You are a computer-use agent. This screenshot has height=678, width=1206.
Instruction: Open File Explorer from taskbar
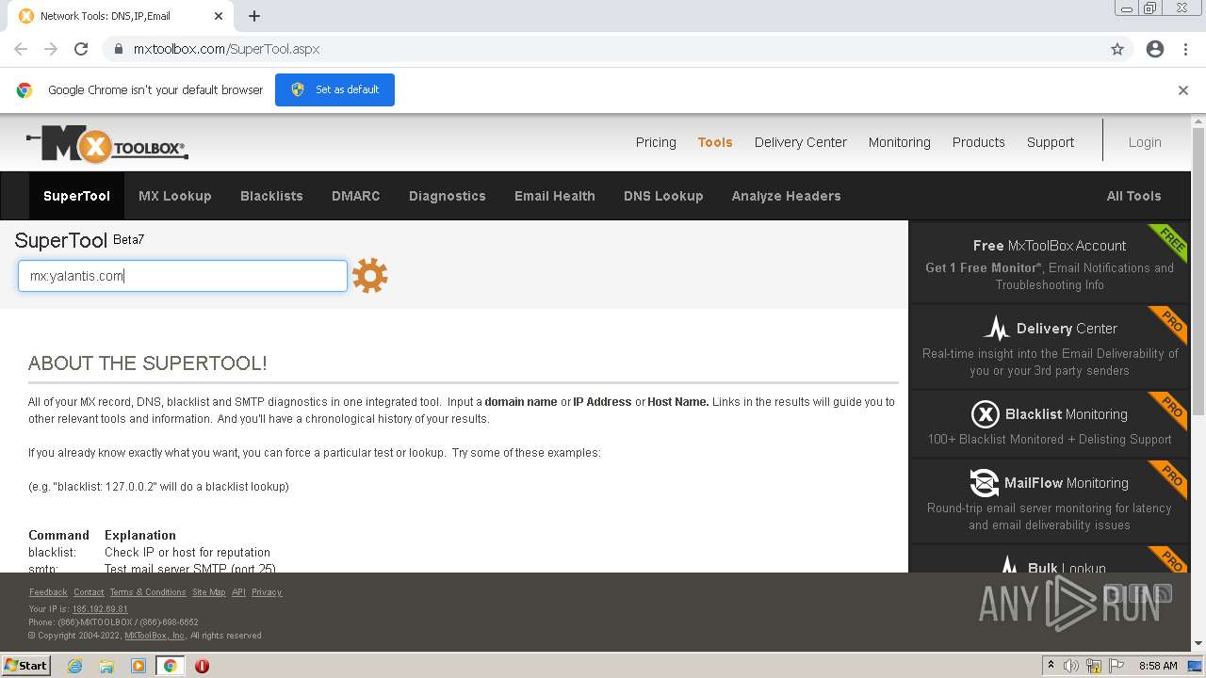[106, 666]
